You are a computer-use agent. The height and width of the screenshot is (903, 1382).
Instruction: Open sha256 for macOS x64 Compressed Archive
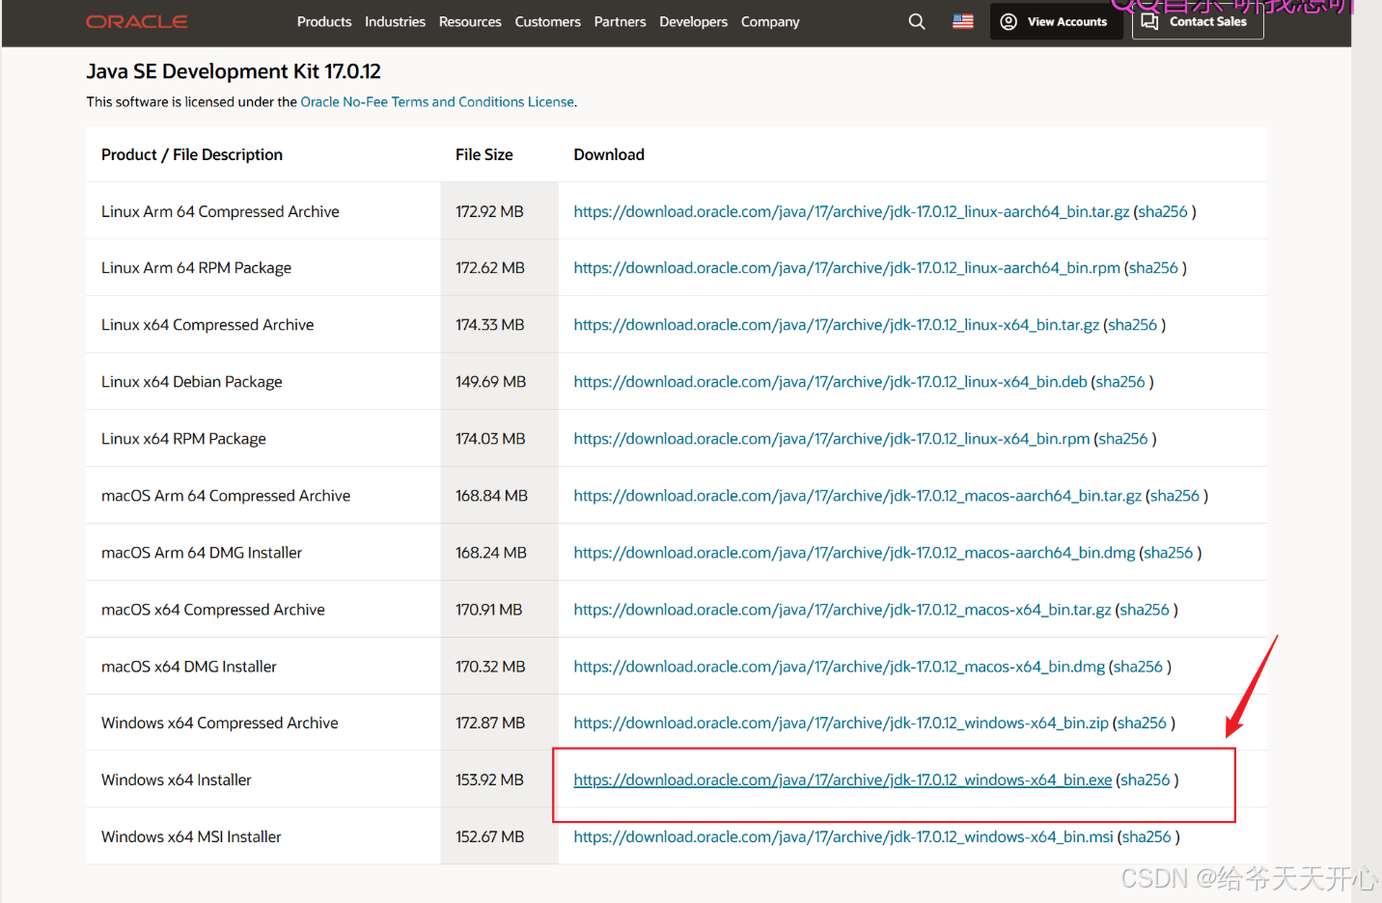tap(1145, 609)
